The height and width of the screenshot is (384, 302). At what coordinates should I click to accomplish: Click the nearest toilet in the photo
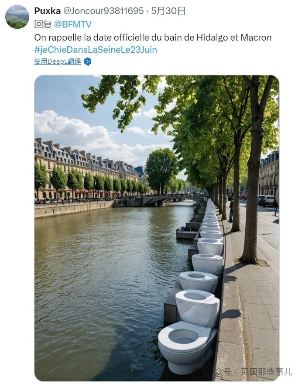tap(185, 343)
